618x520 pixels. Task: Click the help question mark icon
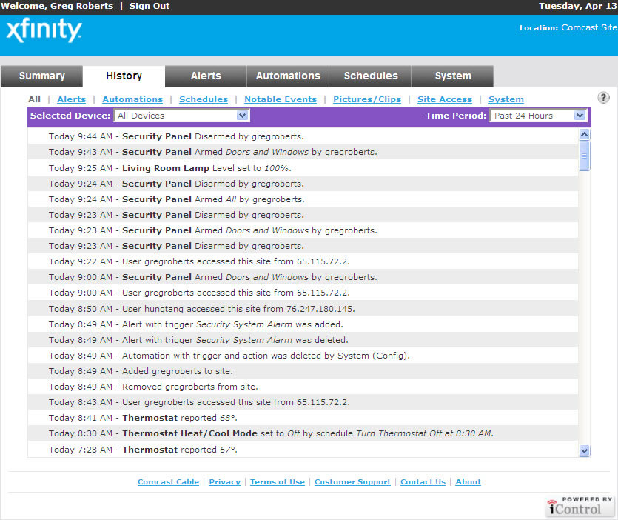pos(603,98)
